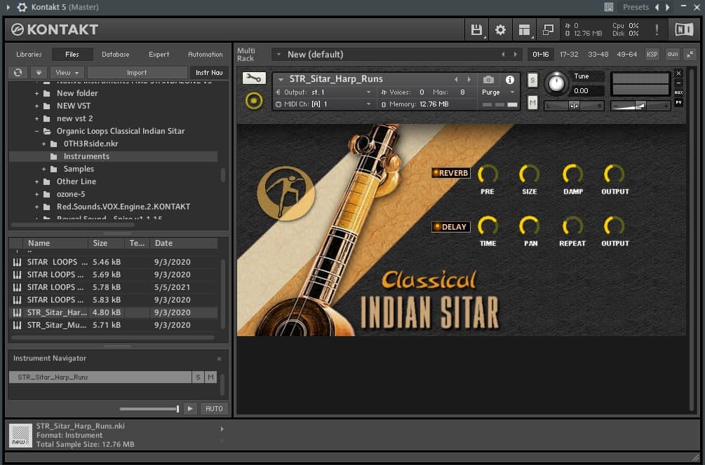
Task: Click the Import button
Action: (x=137, y=72)
